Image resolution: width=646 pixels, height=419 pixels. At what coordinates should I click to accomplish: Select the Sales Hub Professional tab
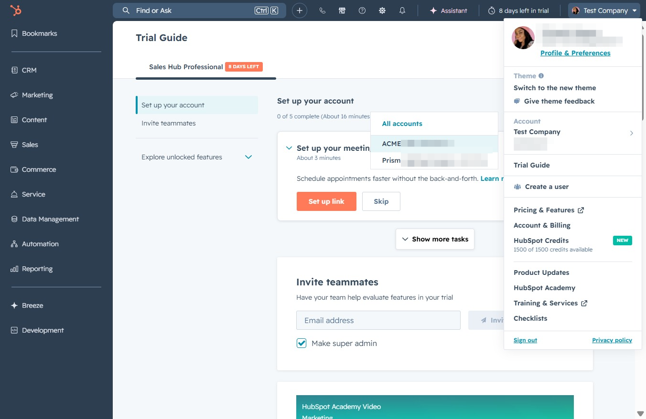[205, 67]
